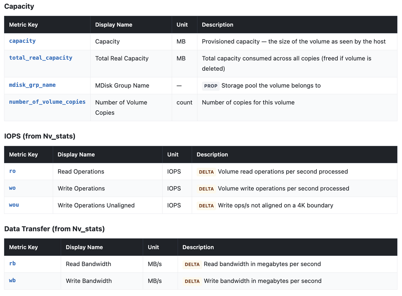Click the Data Transfer (from Nv_stats) heading
Screen dimensions: 402x296
(54, 229)
